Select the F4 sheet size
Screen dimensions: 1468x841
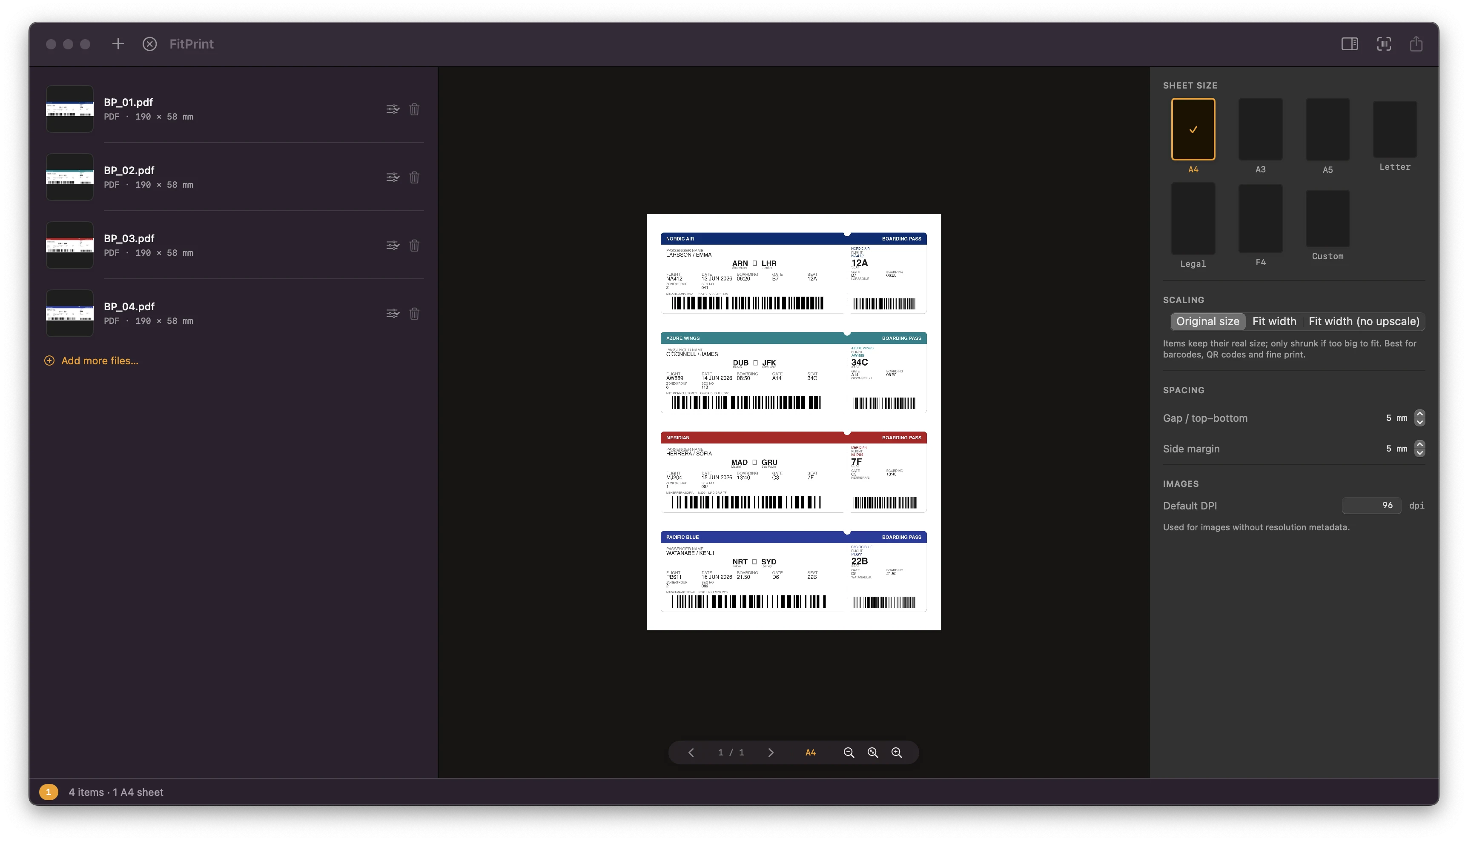coord(1260,218)
